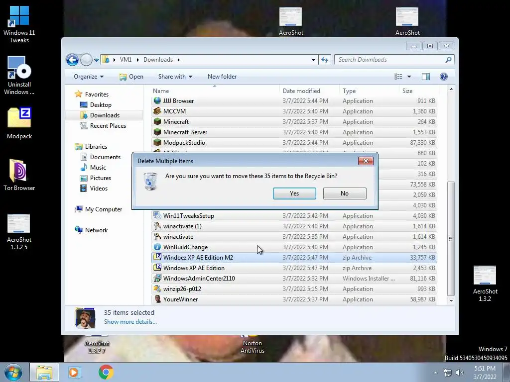Open the view options dropdown arrow
510x382 pixels.
point(409,77)
